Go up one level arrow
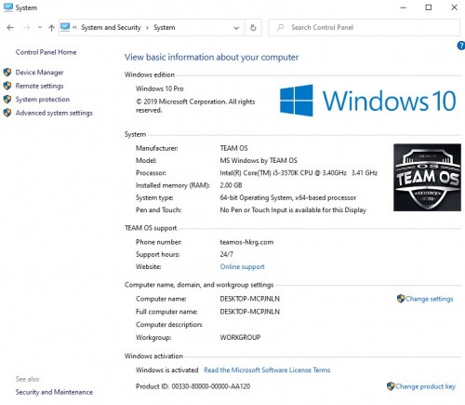Image resolution: width=465 pixels, height=405 pixels. click(x=51, y=28)
